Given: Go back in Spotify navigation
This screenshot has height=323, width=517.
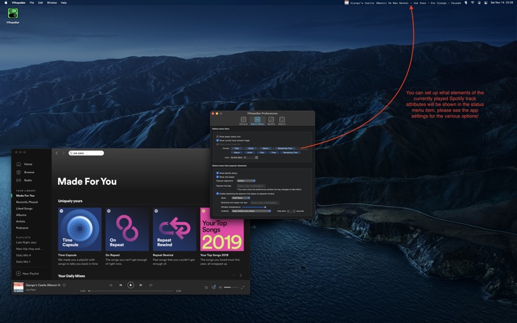Looking at the screenshot, I should tap(57, 153).
